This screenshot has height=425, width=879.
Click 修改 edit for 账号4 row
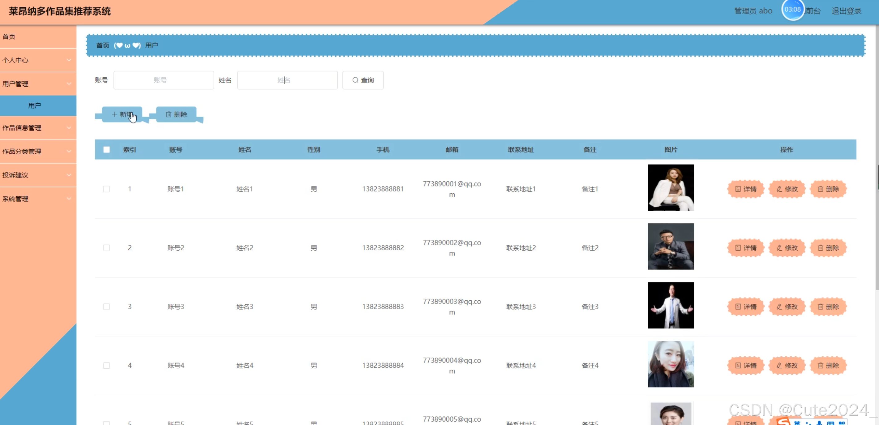(x=787, y=365)
